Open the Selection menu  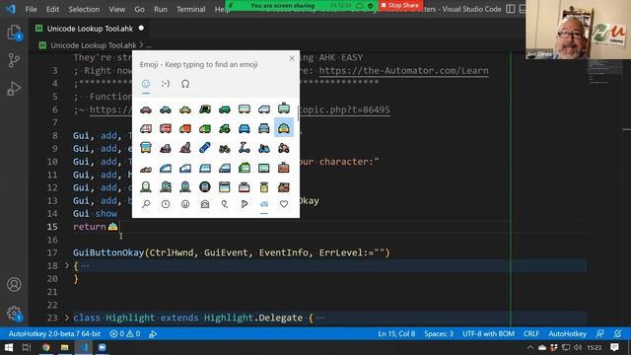tap(84, 9)
